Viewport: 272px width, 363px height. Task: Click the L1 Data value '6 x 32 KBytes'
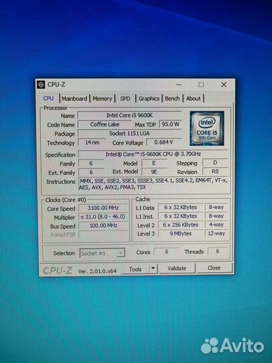[x=181, y=208]
